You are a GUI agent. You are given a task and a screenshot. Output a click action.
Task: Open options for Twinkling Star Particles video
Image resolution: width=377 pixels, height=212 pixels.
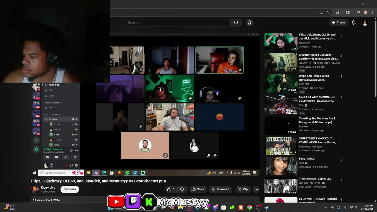(x=342, y=119)
